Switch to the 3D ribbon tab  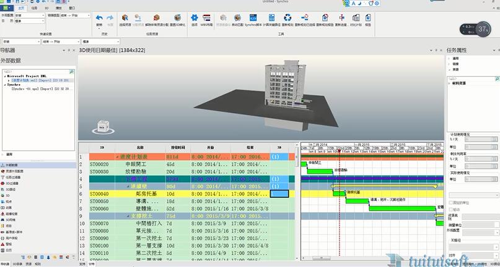(46, 8)
